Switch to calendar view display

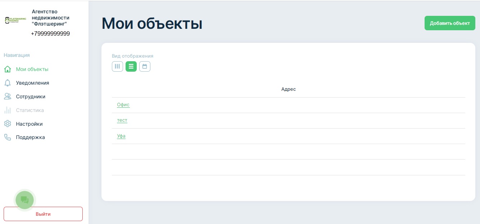coord(145,66)
